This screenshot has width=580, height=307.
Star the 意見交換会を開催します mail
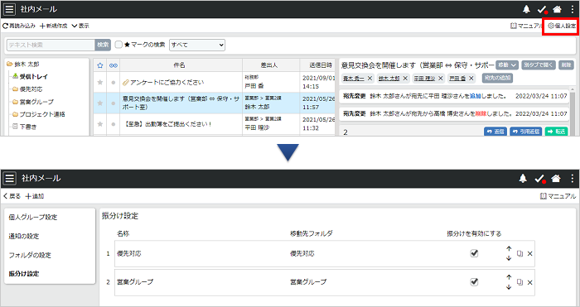pos(100,103)
